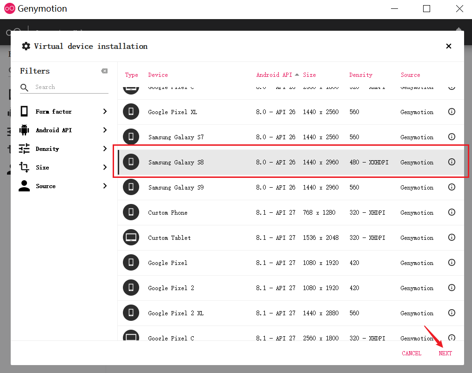Click the Android robot icon
This screenshot has height=373, width=472.
click(24, 130)
